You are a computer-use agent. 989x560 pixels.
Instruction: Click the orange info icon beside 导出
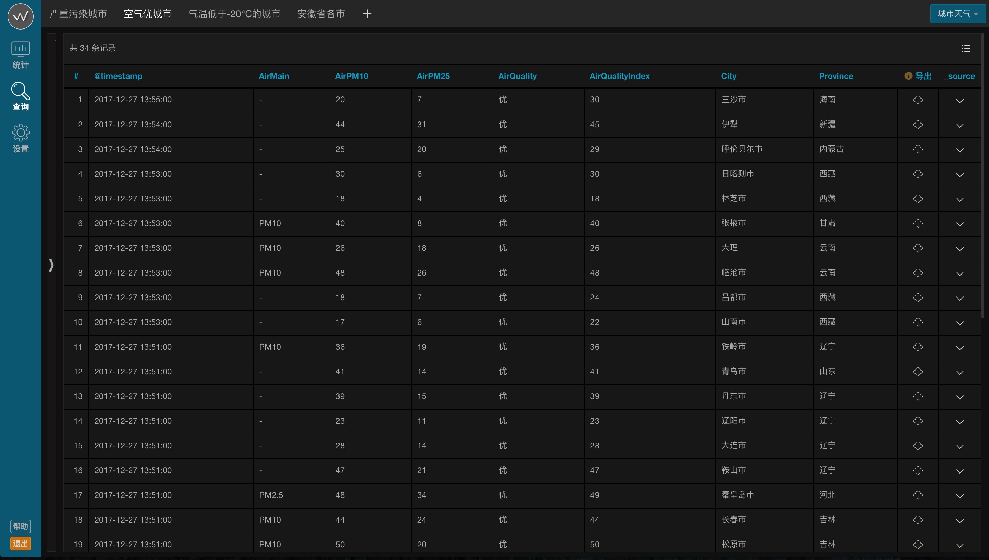(x=908, y=76)
